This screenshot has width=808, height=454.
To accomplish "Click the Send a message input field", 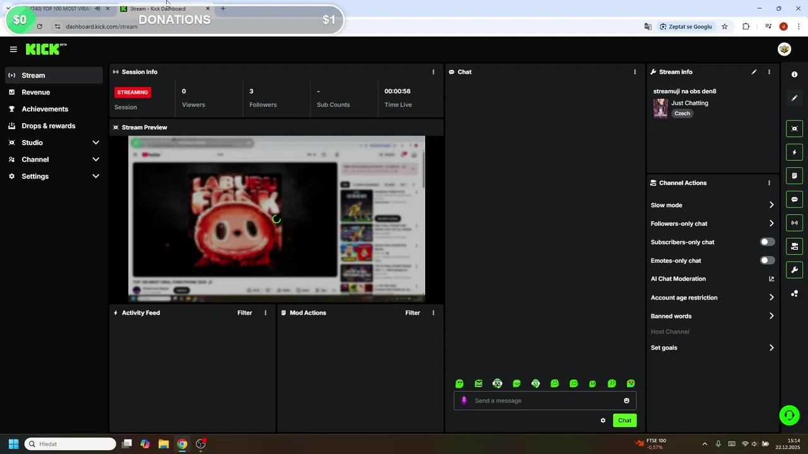I will [545, 400].
